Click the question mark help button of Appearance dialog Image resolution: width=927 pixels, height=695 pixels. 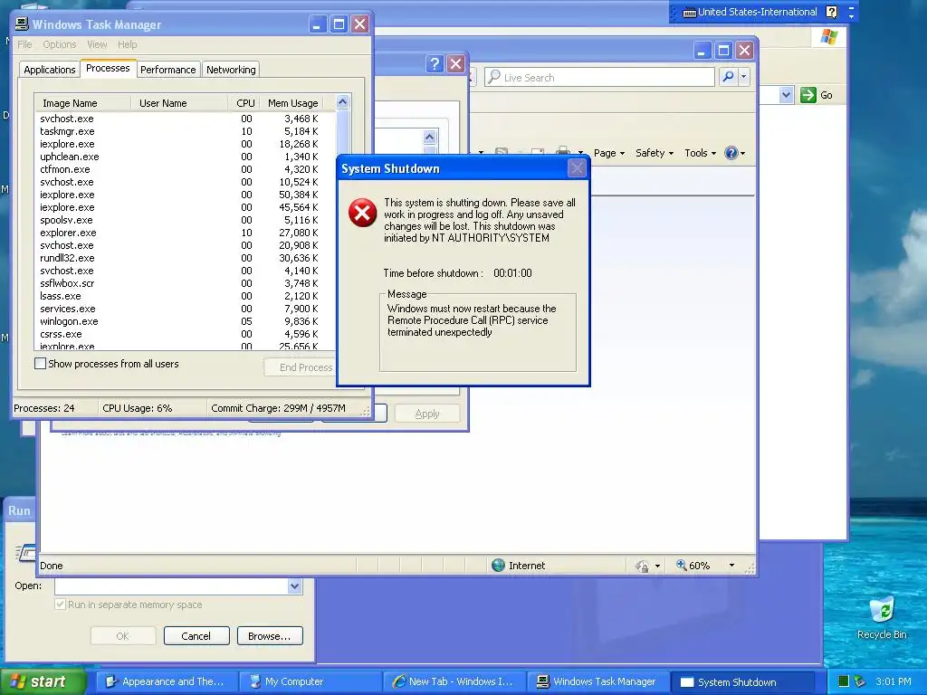tap(435, 64)
